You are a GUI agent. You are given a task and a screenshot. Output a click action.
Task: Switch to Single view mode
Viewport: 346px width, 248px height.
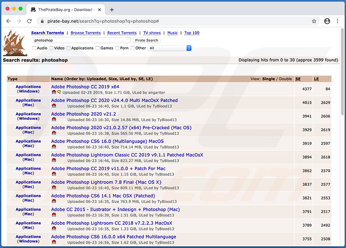[268, 79]
